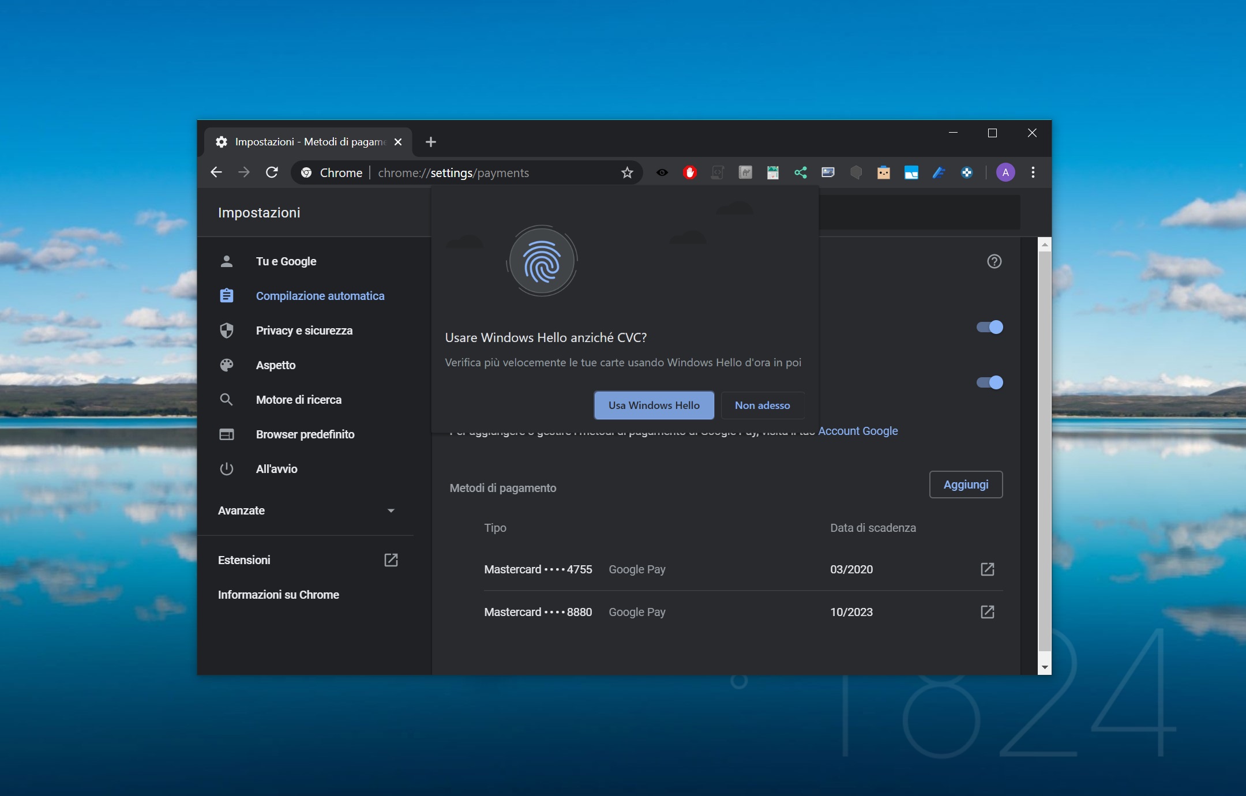Open Privacy e sicurezza section
The height and width of the screenshot is (796, 1246).
(304, 331)
